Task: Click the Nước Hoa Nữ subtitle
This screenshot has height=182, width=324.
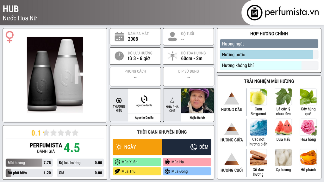Action: pyautogui.click(x=20, y=18)
